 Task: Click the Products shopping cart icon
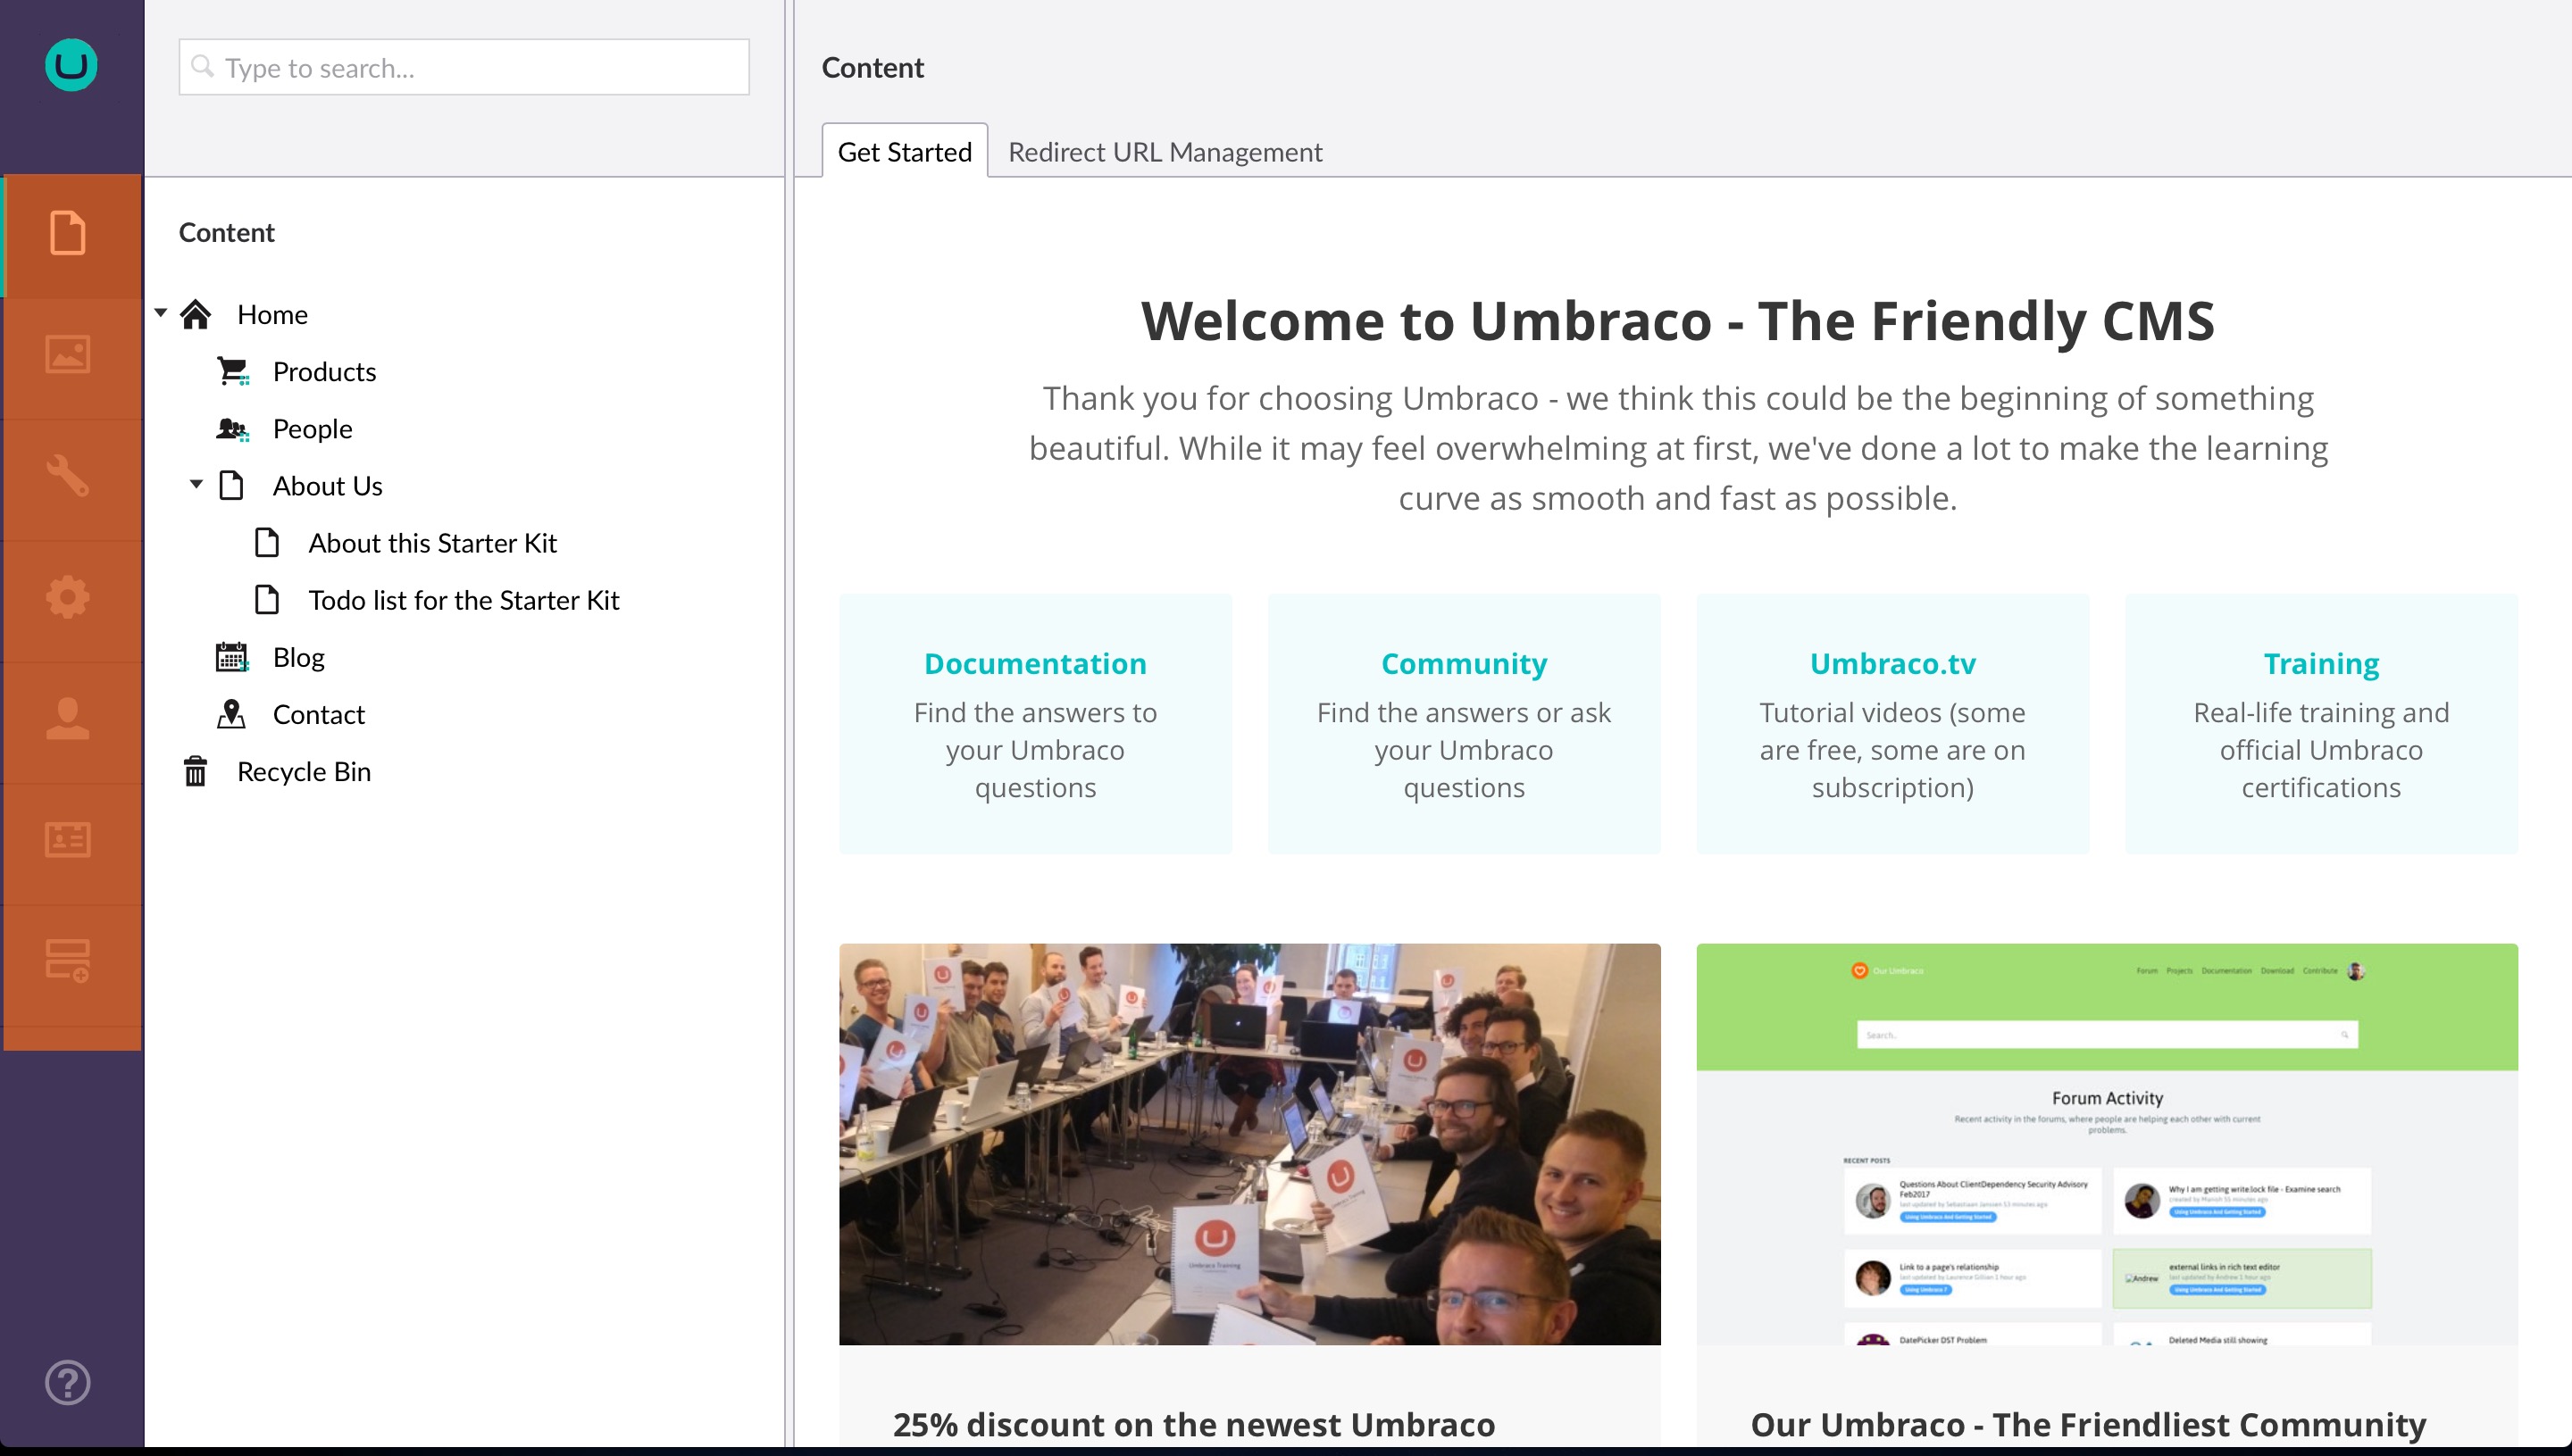[x=232, y=371]
